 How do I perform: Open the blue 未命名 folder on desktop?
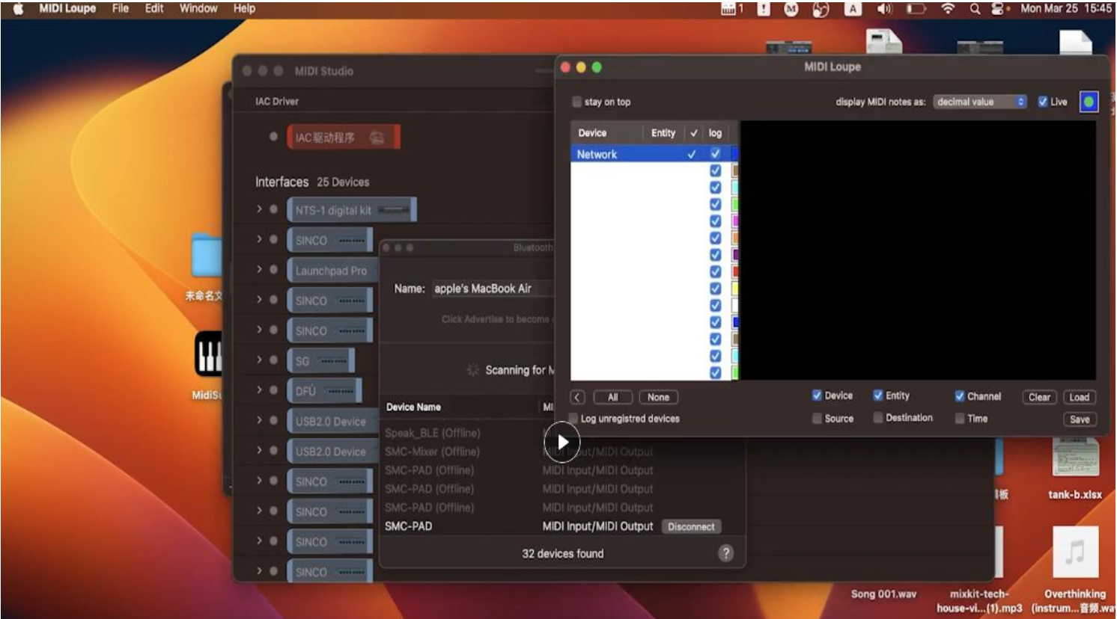(207, 256)
